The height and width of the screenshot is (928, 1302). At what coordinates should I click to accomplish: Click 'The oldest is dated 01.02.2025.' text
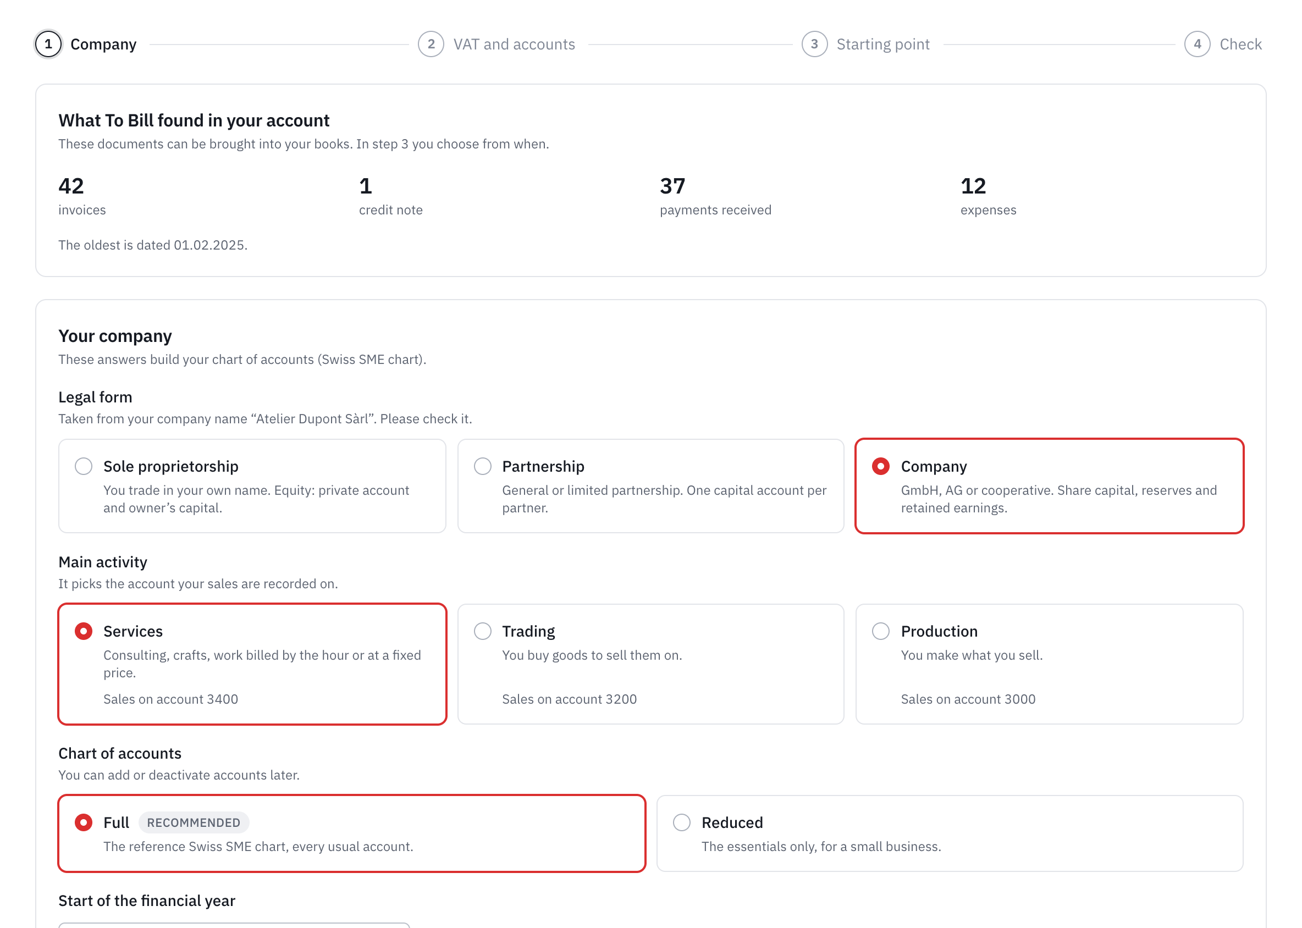pyautogui.click(x=153, y=245)
